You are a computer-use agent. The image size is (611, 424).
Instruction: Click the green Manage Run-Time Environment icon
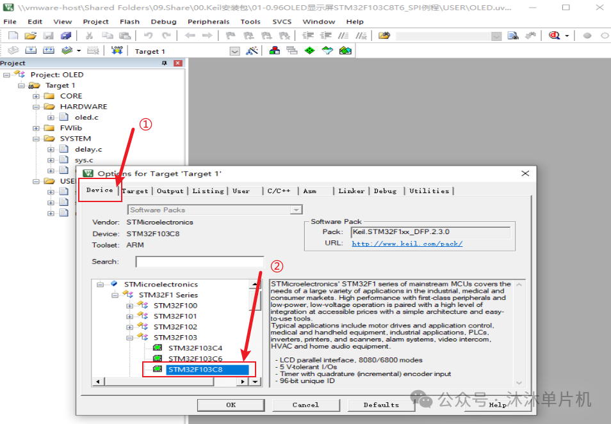[x=309, y=51]
